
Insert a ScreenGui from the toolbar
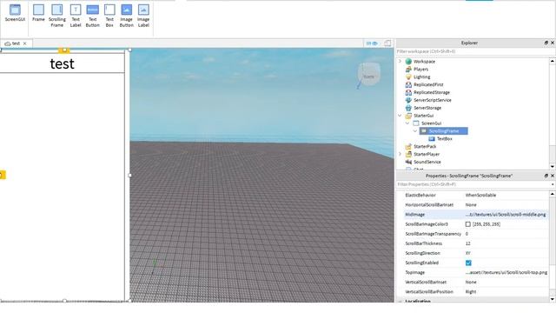tap(15, 14)
